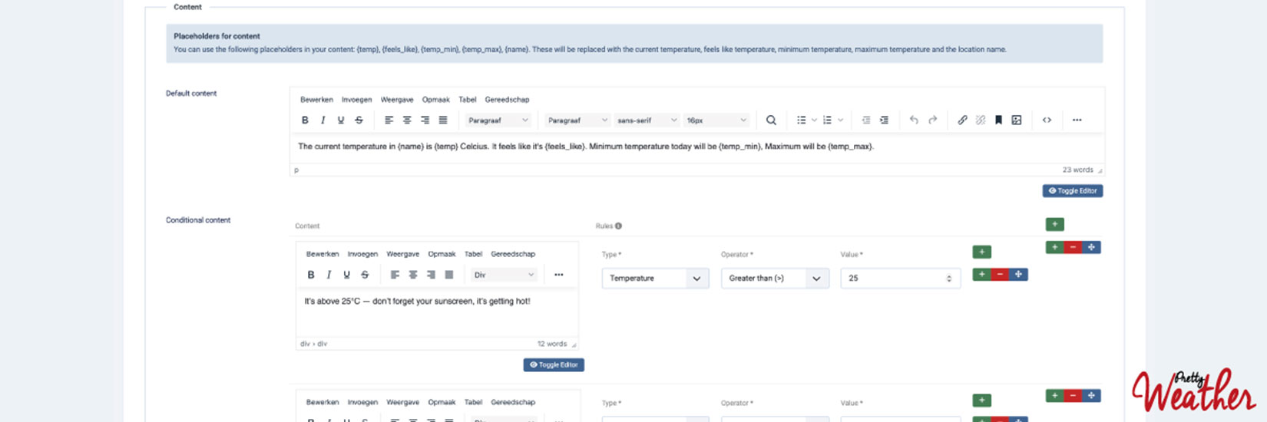Click the Rules info icon
The width and height of the screenshot is (1267, 422).
pos(618,226)
